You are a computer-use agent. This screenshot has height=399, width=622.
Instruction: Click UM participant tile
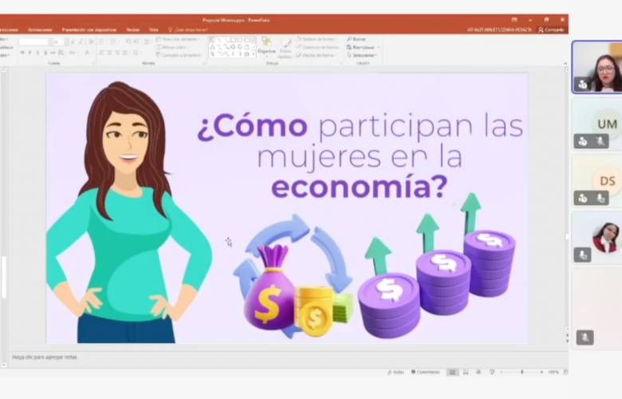pyautogui.click(x=596, y=124)
